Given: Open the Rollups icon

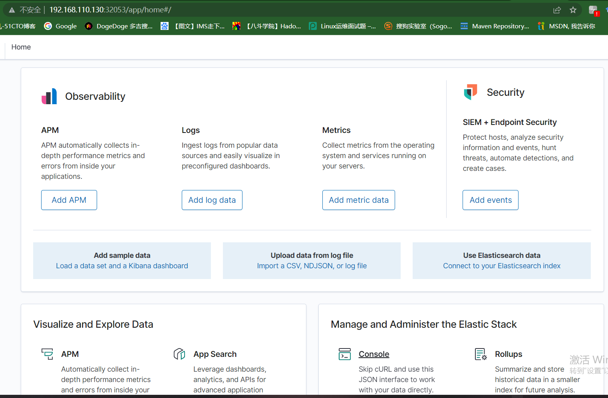Looking at the screenshot, I should tap(481, 354).
